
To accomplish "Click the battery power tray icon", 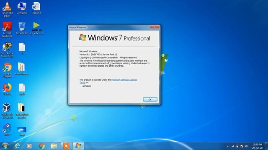I will 237,146.
